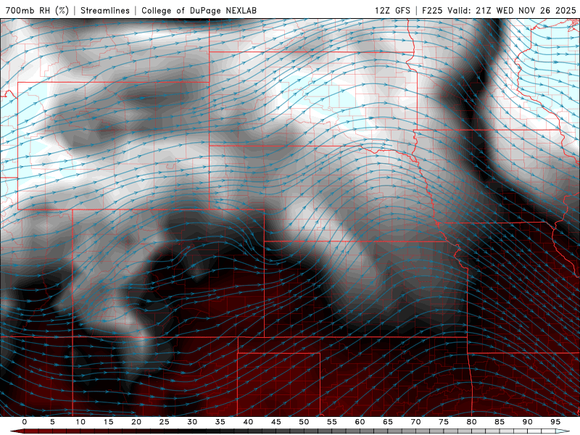The width and height of the screenshot is (580, 435).
Task: Click the "15" value on the color scale
Action: (x=108, y=422)
